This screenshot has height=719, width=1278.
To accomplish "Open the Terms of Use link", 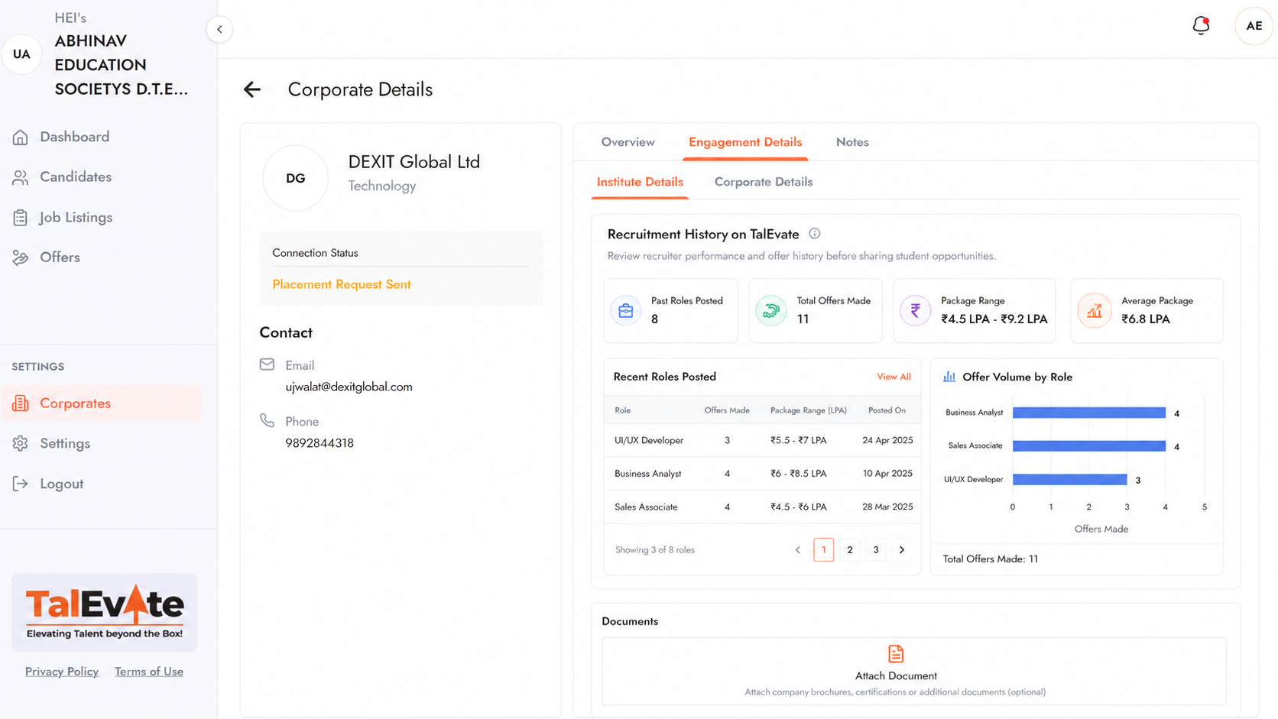I will [149, 672].
